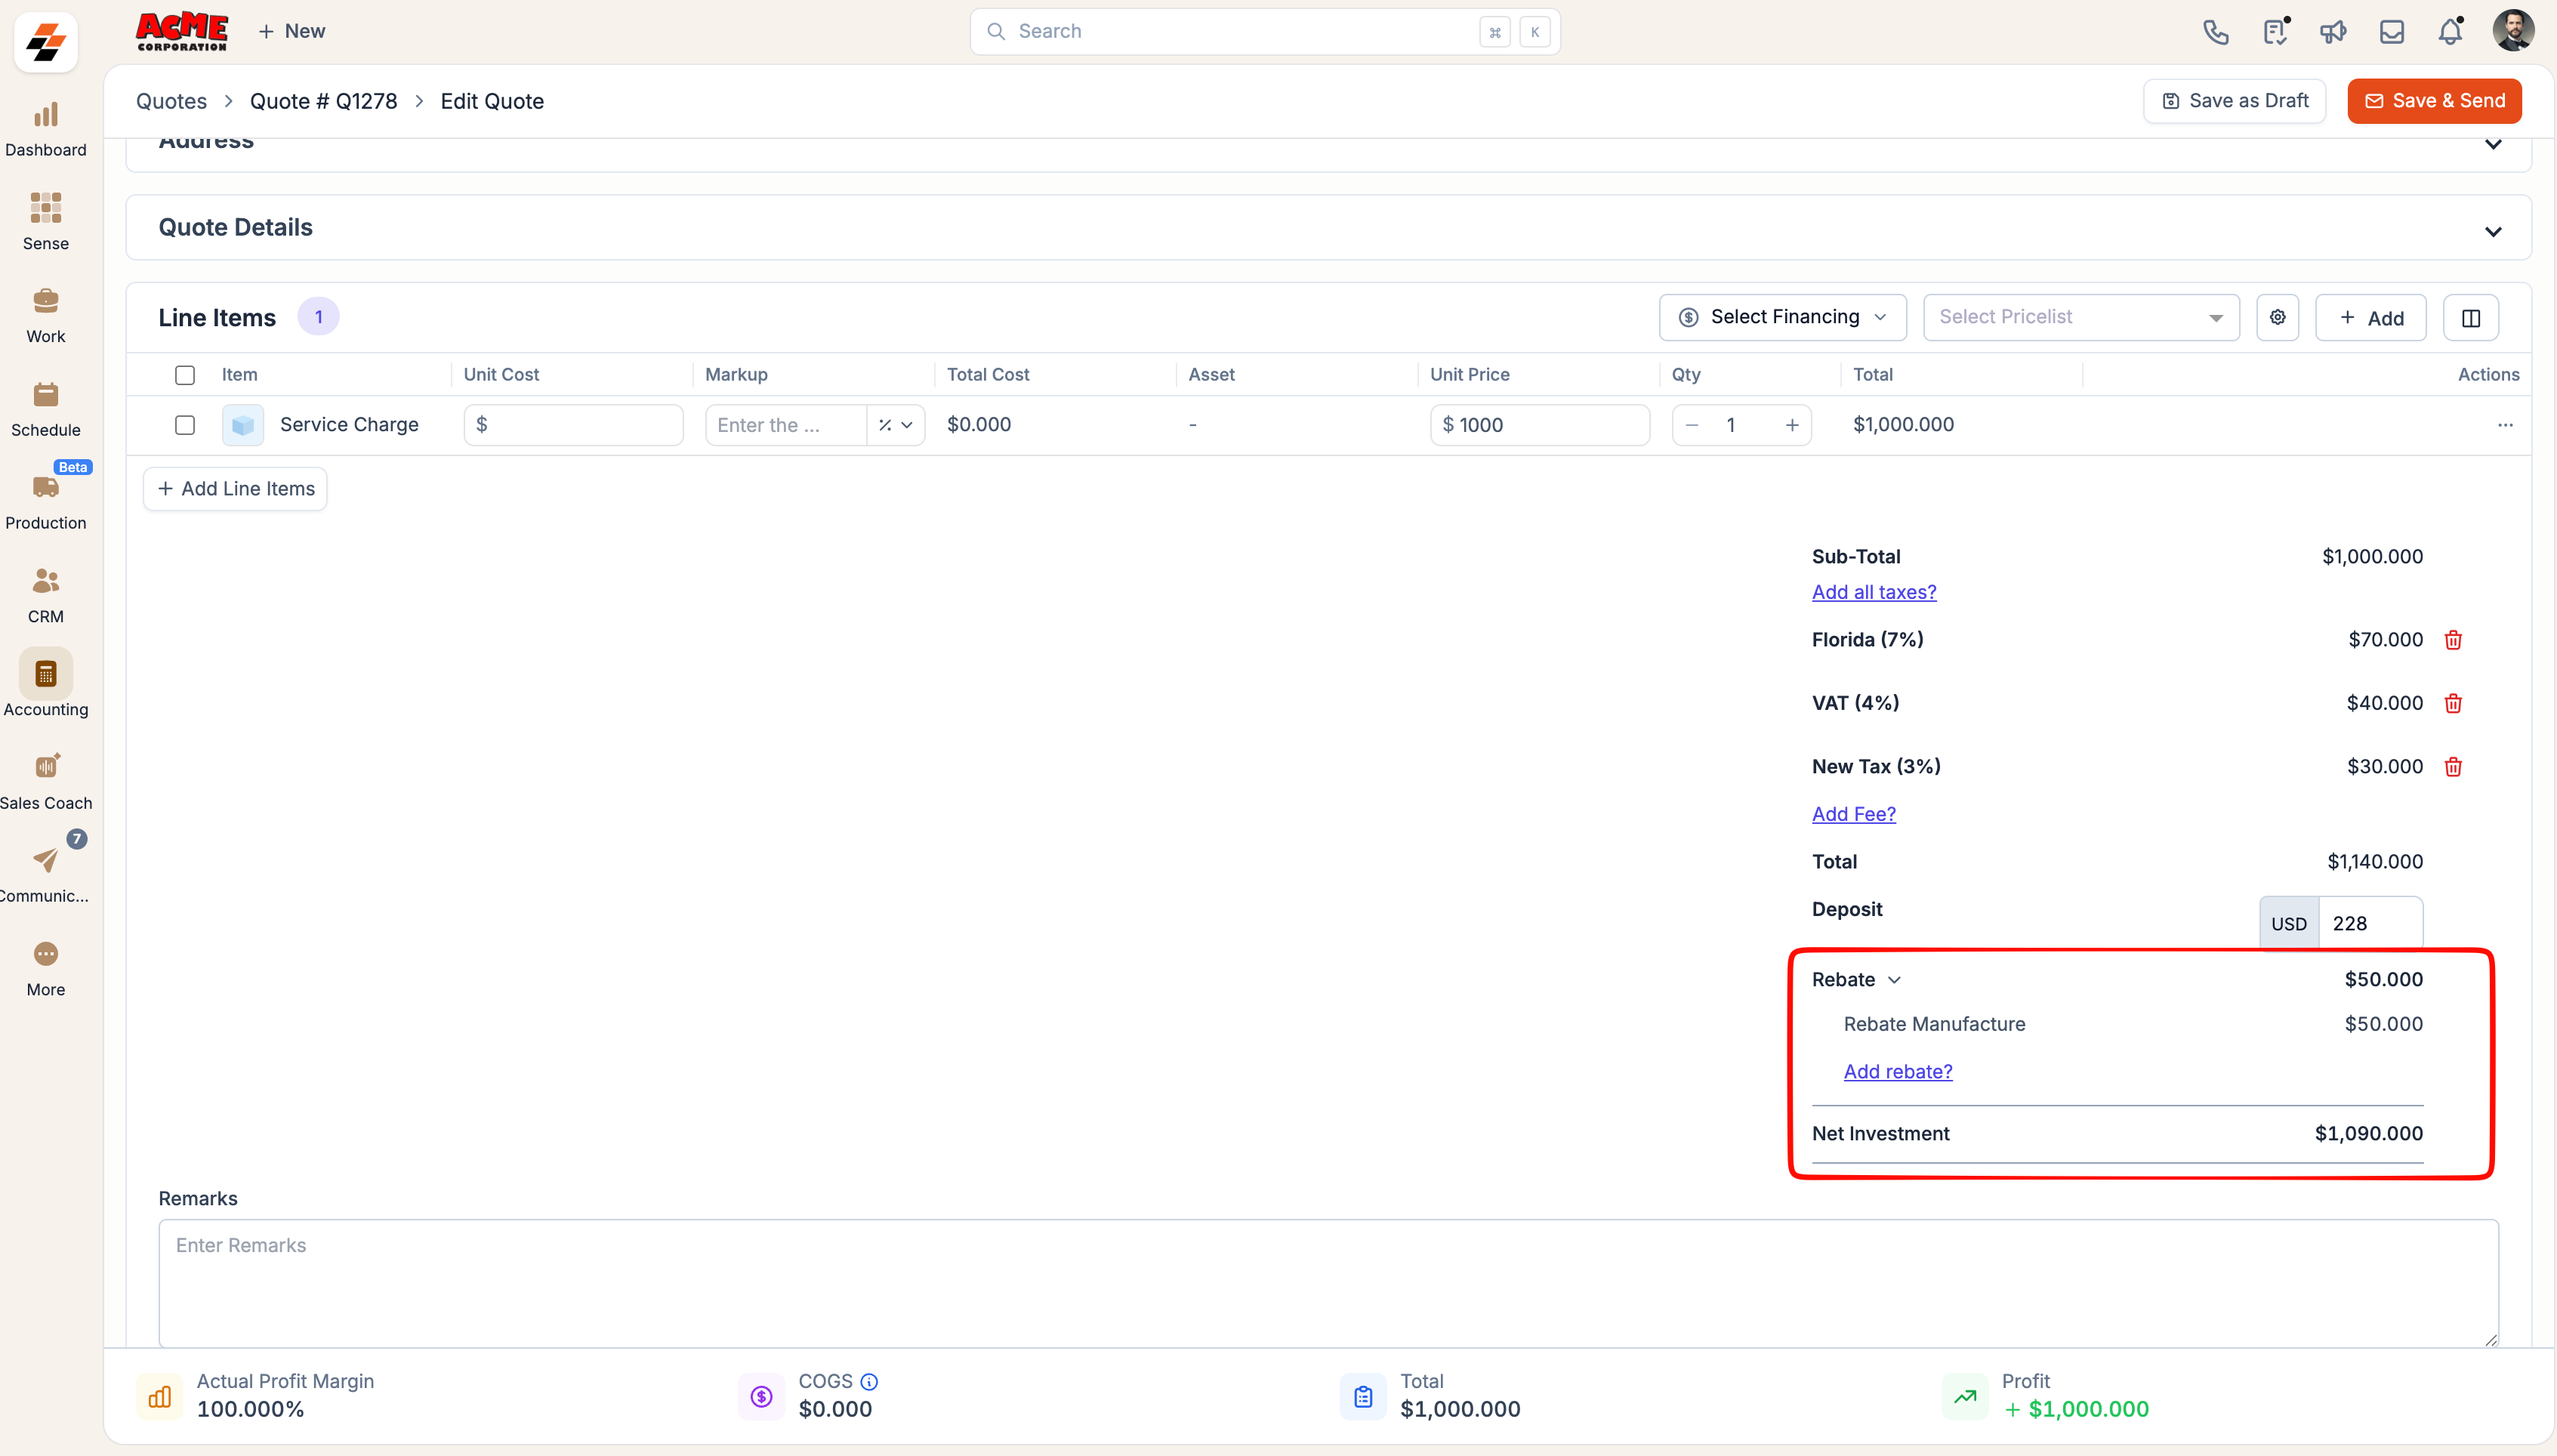2557x1456 pixels.
Task: Delete the New Tax (3%) entry
Action: click(2453, 767)
